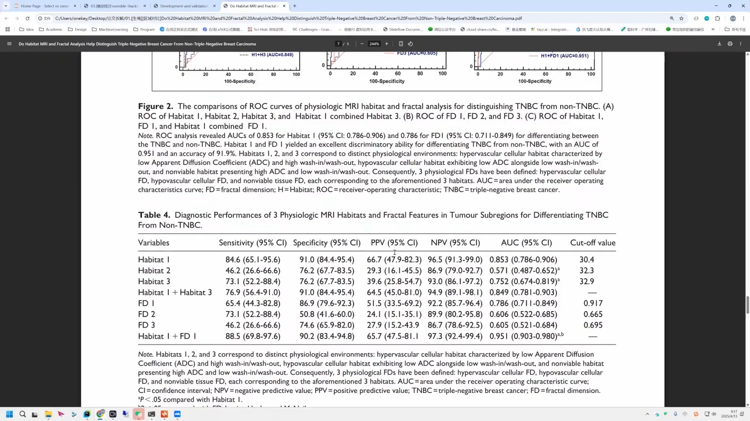Switch to Chrome on taskbar
The height and width of the screenshot is (421, 750).
pyautogui.click(x=100, y=414)
